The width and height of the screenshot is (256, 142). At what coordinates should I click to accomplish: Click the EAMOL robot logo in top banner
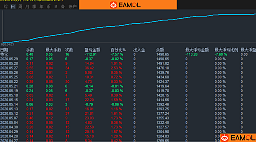[x=113, y=5]
